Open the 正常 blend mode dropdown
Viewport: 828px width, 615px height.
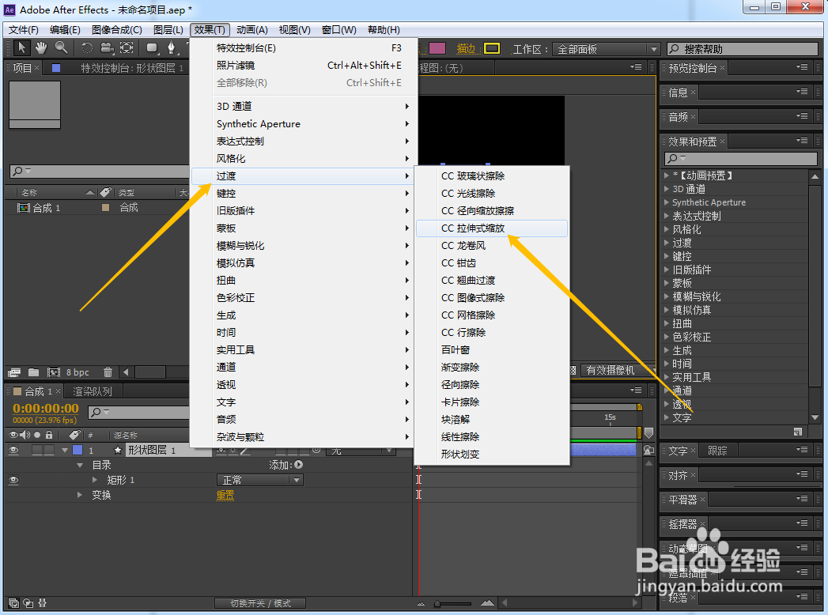[x=260, y=480]
